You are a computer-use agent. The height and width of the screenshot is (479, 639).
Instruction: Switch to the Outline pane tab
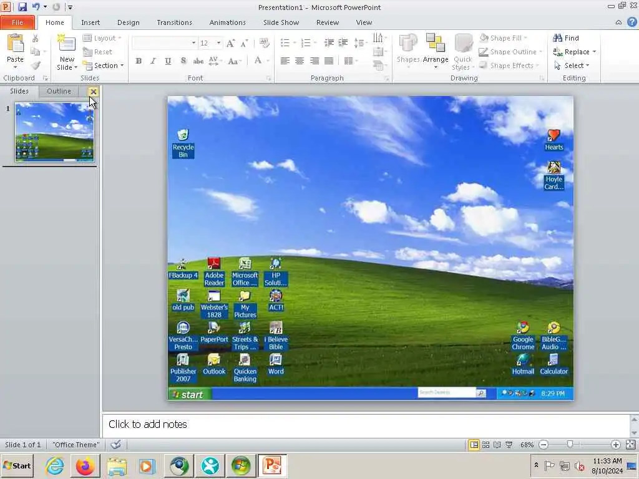(59, 91)
